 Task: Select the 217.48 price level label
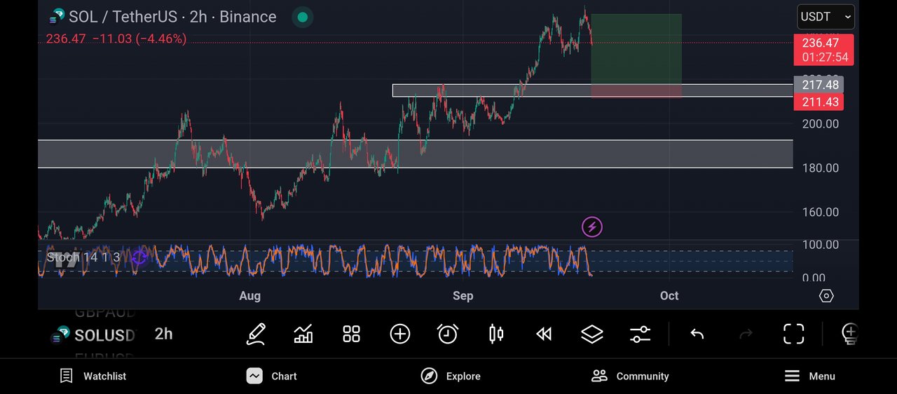pos(819,85)
